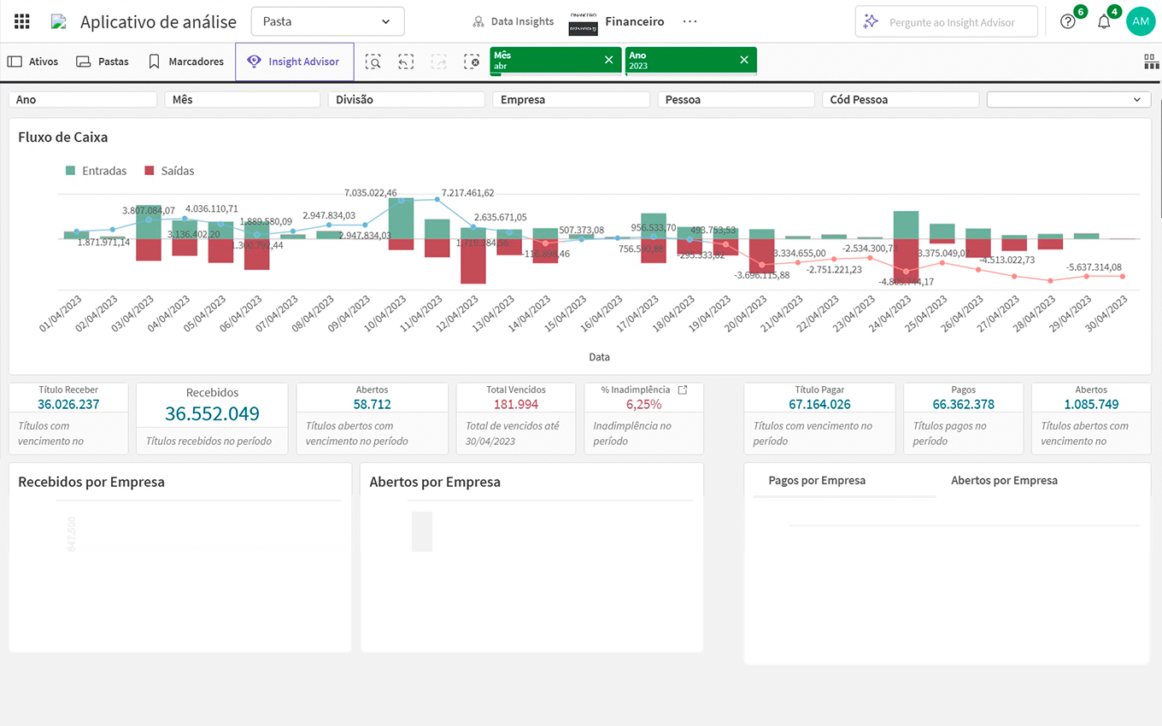
Task: Open % Inadimplência external link icon
Action: coord(683,389)
